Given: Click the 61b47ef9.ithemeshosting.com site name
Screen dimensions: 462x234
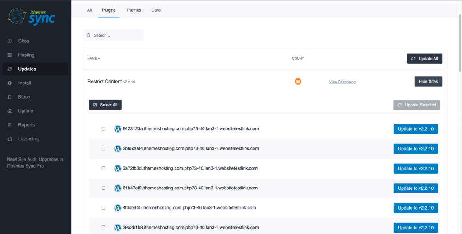Looking at the screenshot, I should tap(190, 188).
